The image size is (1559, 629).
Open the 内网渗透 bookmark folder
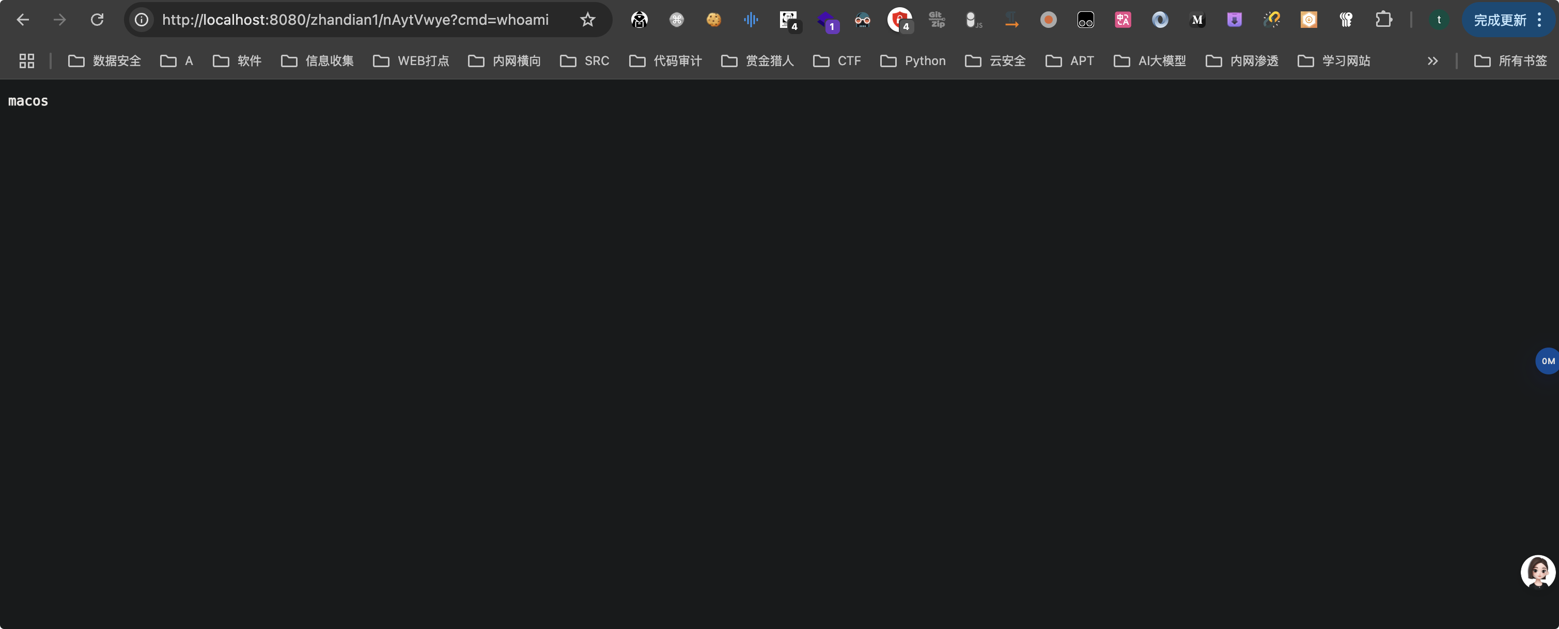[1242, 61]
